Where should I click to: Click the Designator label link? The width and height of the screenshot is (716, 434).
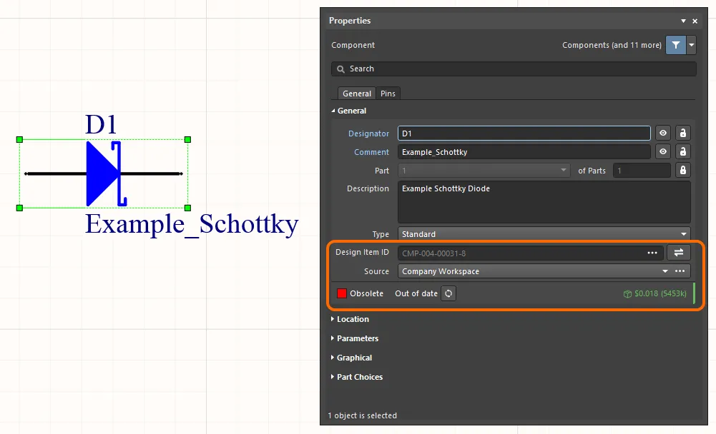click(x=368, y=133)
